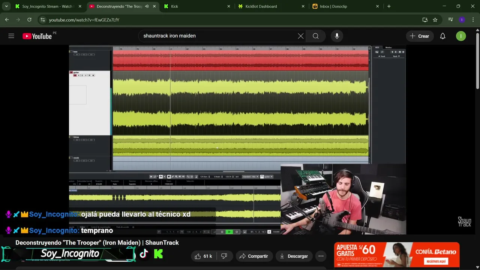
Task: Reload the YouTube page
Action: 29,20
